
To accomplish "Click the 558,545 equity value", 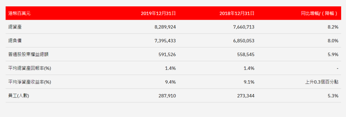I will click(x=246, y=55).
